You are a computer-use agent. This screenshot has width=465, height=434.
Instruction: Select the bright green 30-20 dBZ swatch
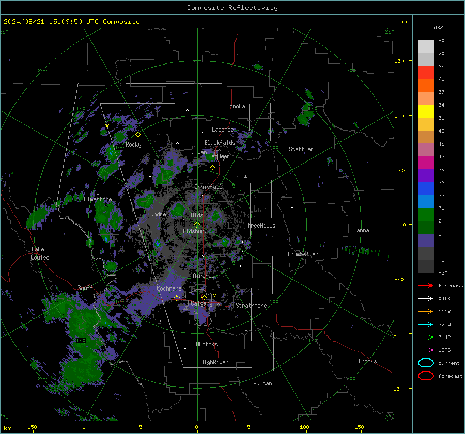[426, 214]
